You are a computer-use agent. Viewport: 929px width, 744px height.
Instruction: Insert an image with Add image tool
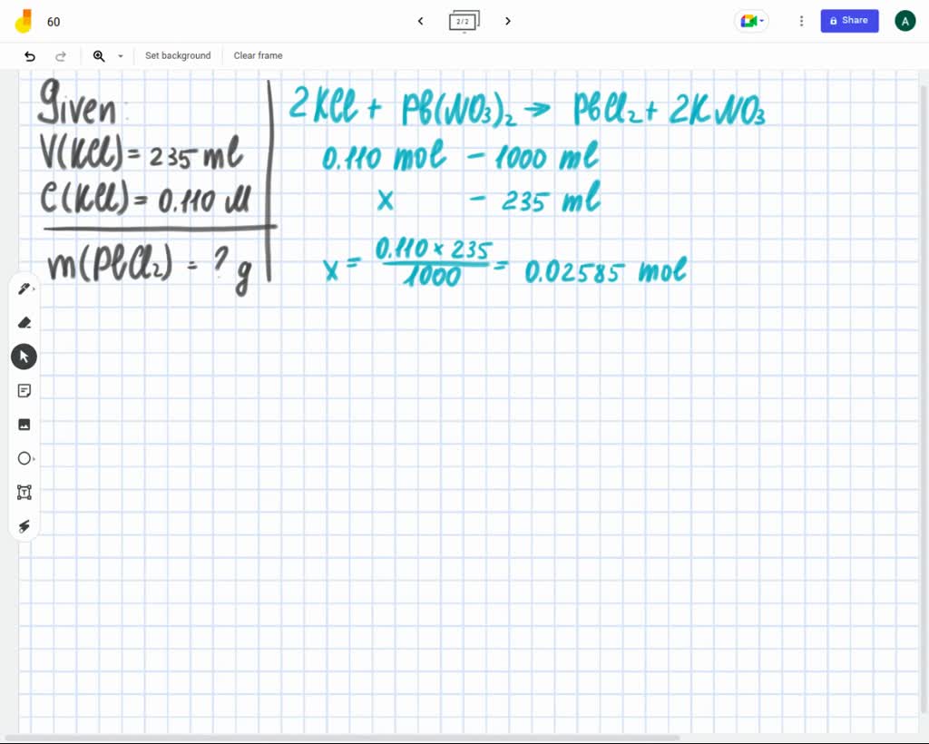(x=24, y=425)
